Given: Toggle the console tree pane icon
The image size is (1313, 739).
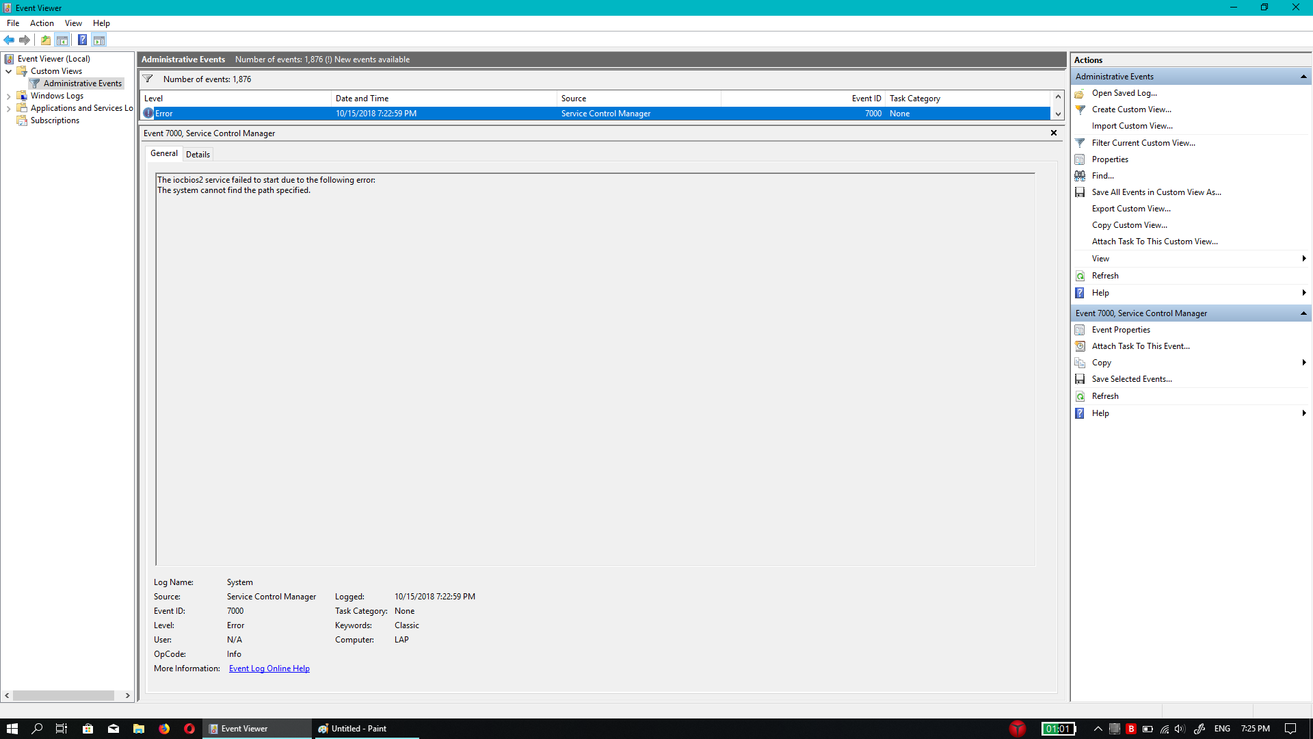Looking at the screenshot, I should click(x=62, y=40).
